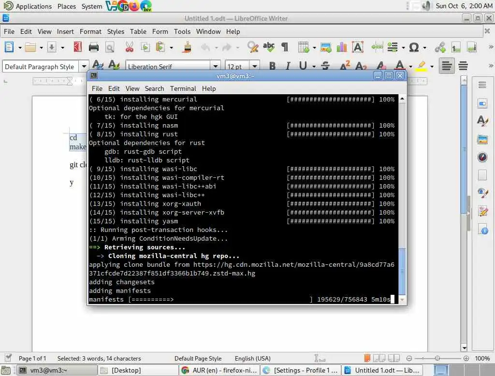Insert special character Omega icon
This screenshot has height=376, width=495.
click(414, 47)
